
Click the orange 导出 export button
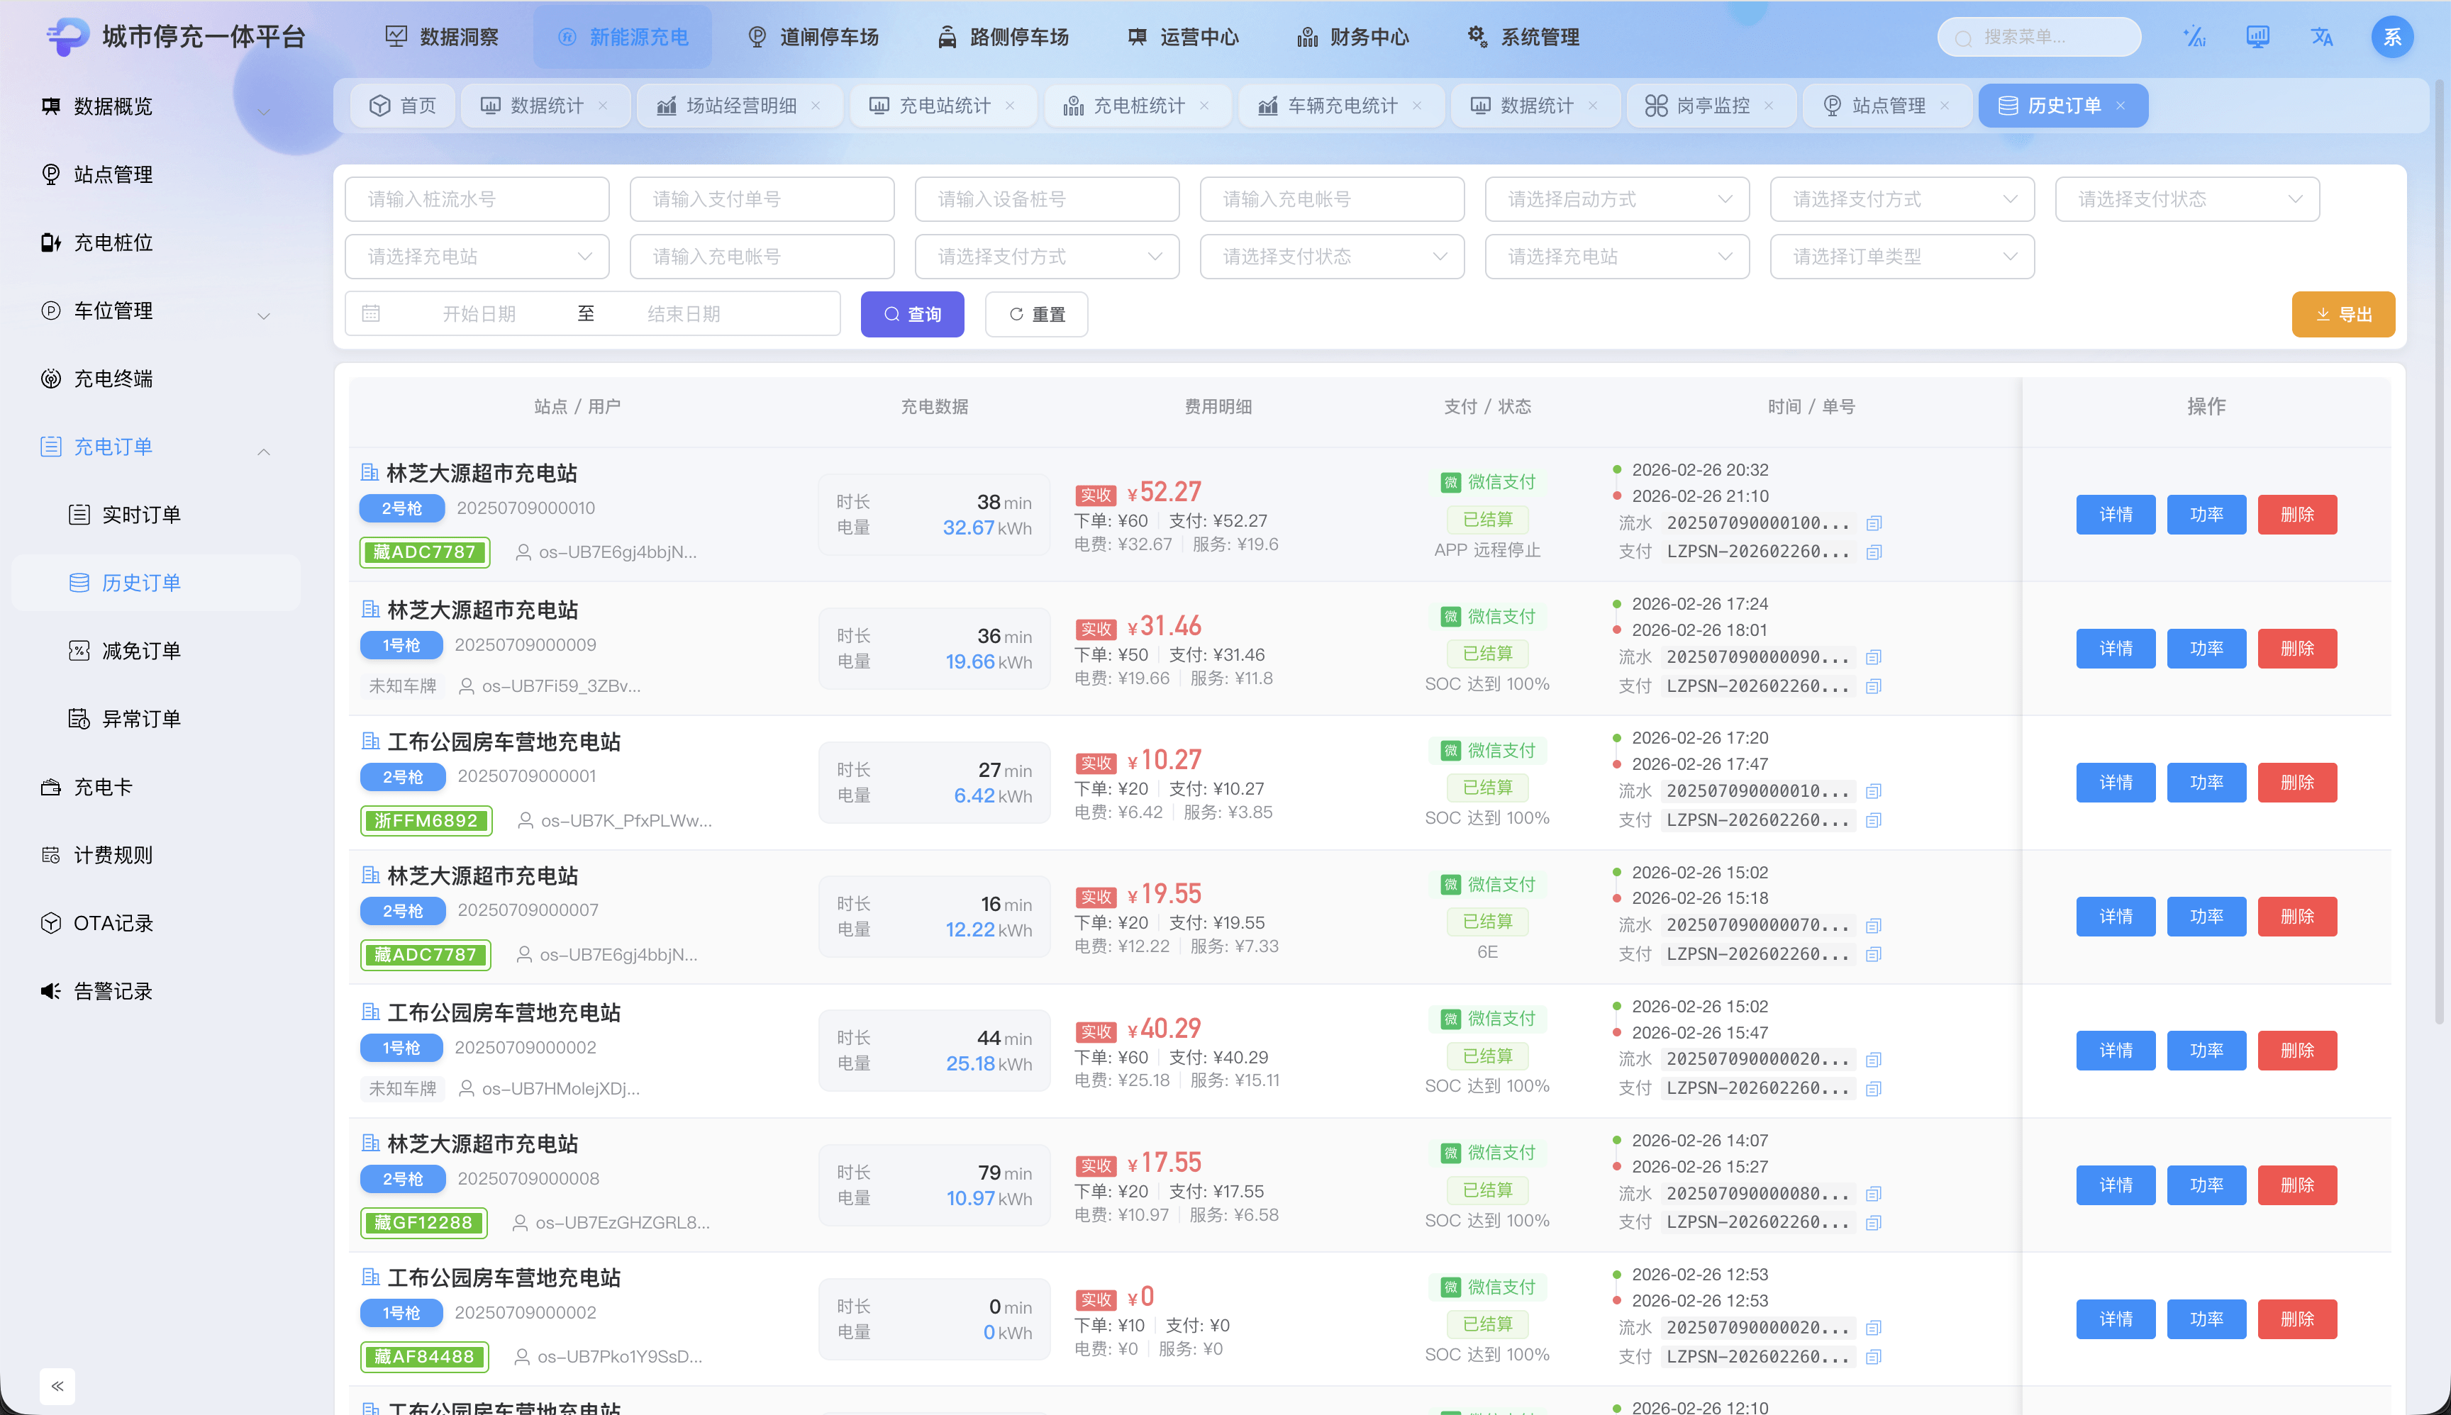tap(2342, 314)
